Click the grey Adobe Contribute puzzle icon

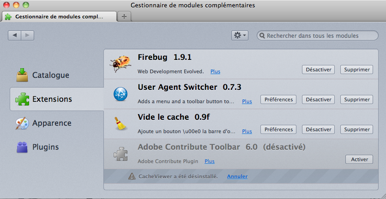[x=121, y=154]
